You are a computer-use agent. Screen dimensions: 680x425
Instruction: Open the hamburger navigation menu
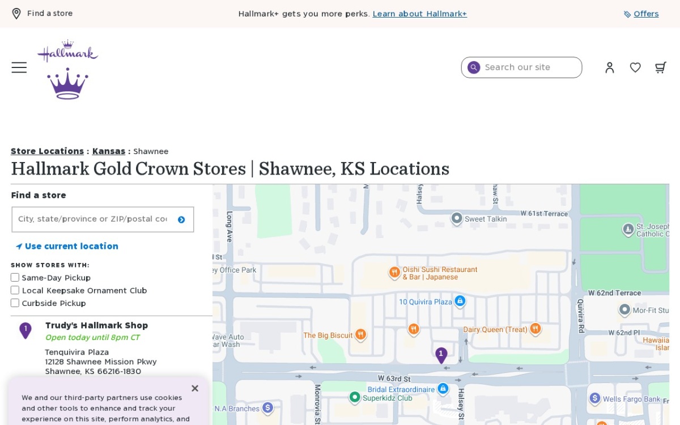(19, 67)
